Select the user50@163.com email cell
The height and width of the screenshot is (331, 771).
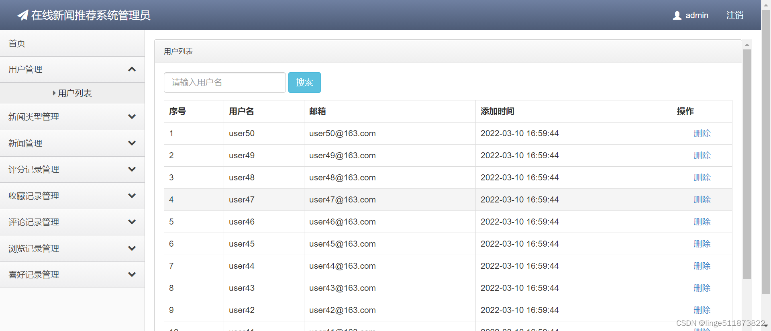tap(390, 133)
